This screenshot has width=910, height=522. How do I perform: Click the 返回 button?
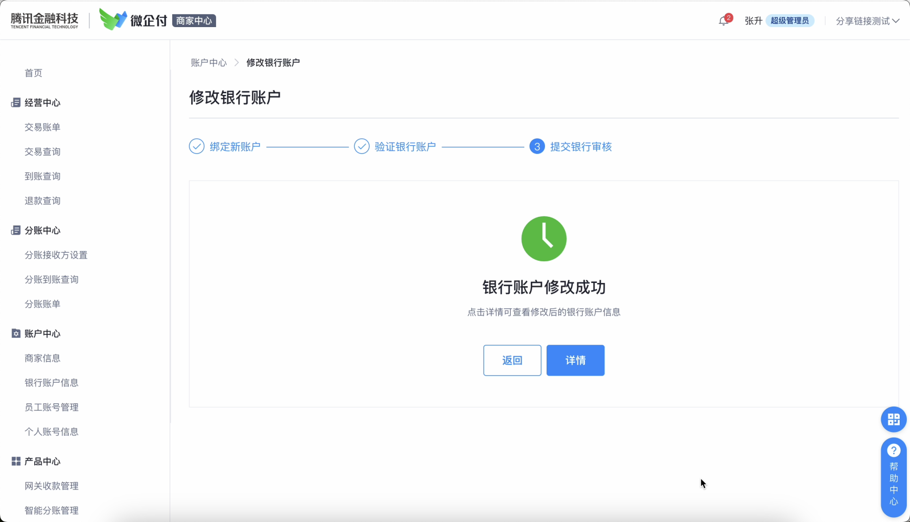tap(512, 360)
